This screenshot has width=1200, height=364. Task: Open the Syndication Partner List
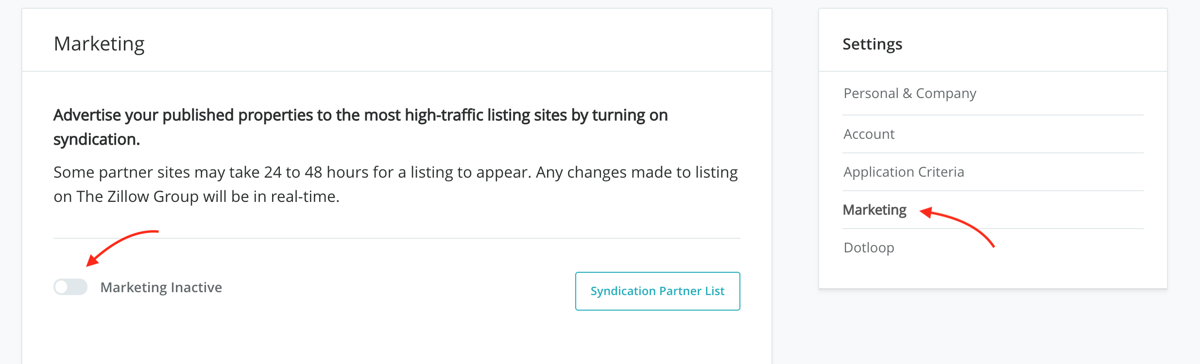tap(657, 291)
